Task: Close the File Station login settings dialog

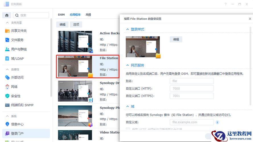Action: pyautogui.click(x=250, y=19)
